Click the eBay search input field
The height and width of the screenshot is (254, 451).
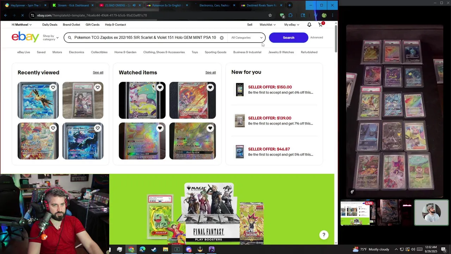point(145,38)
